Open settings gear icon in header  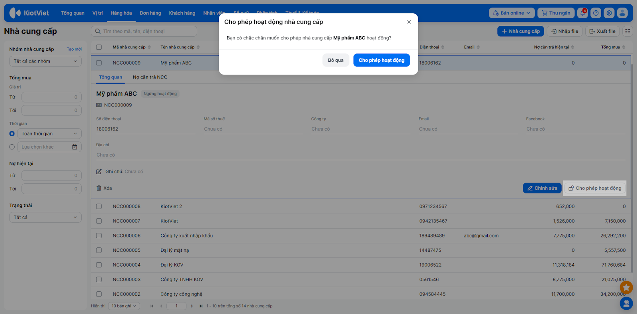tap(609, 13)
